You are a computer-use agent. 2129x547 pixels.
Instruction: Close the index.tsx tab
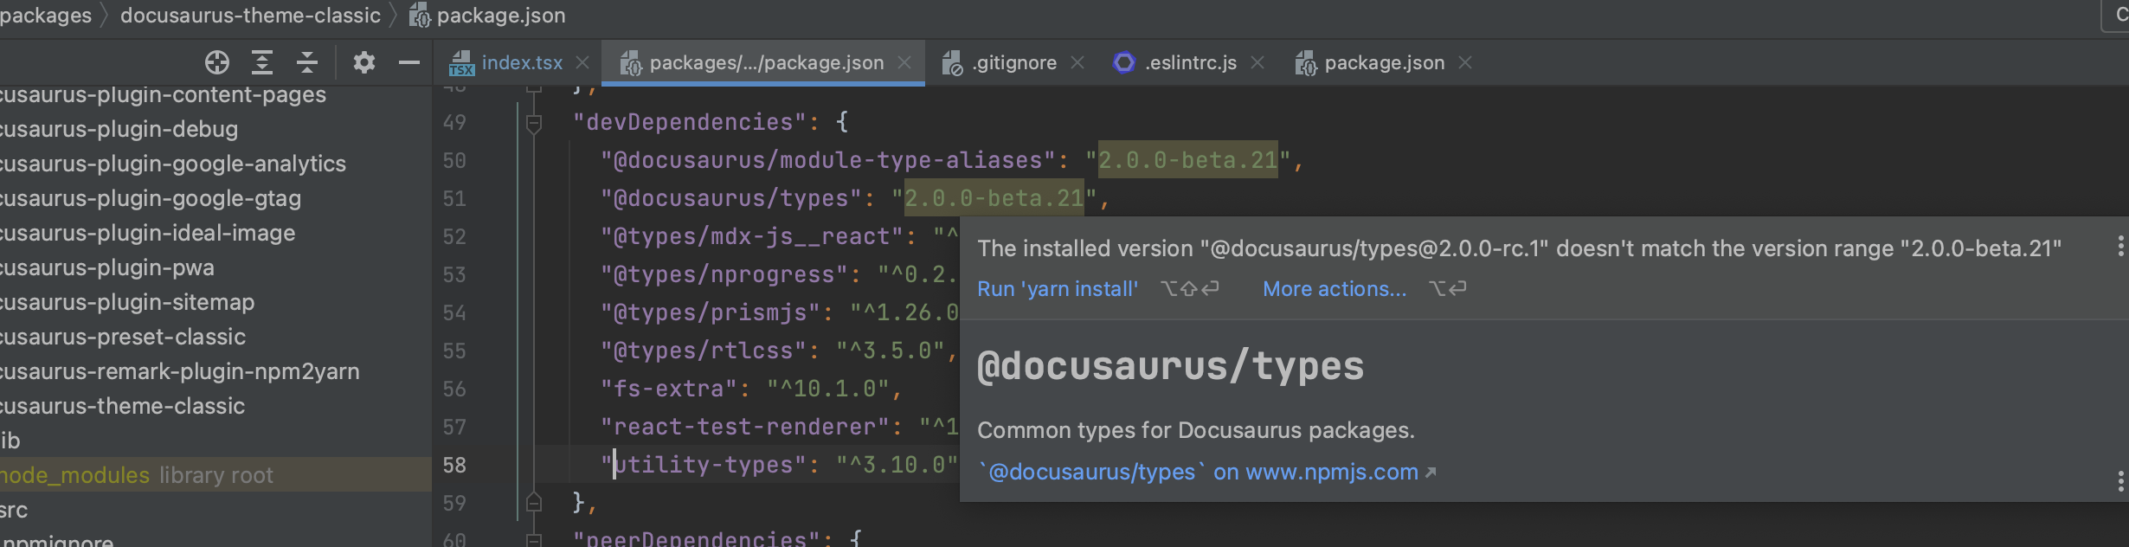583,63
